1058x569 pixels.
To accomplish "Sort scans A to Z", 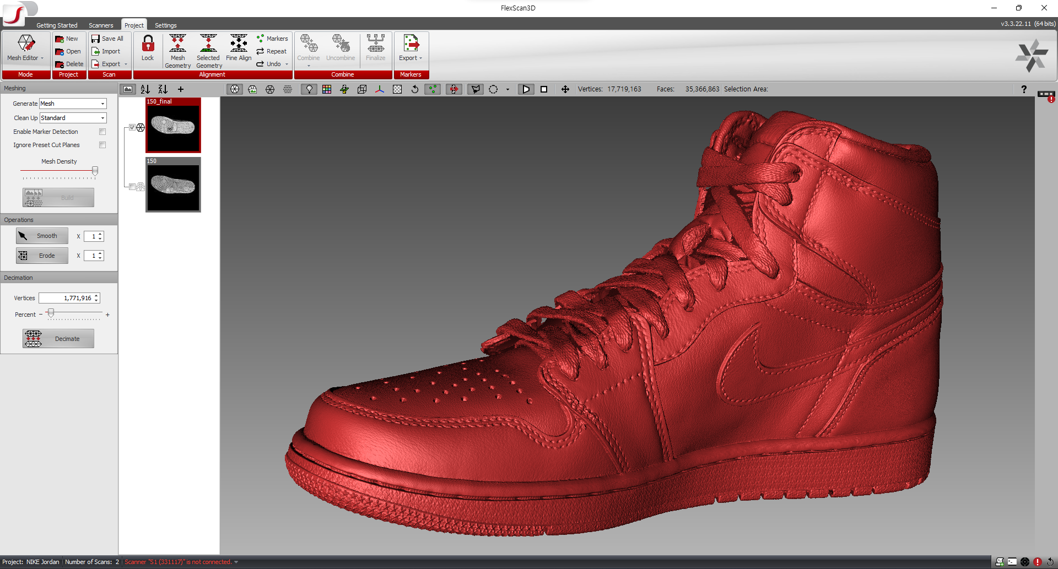I will click(x=145, y=89).
